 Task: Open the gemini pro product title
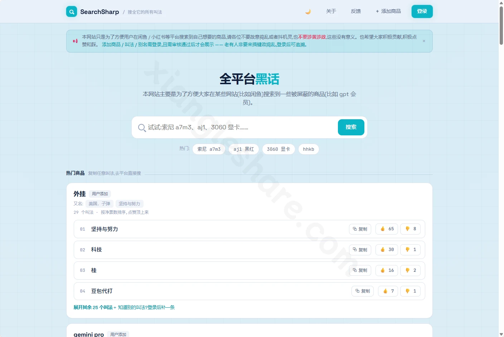(x=89, y=334)
